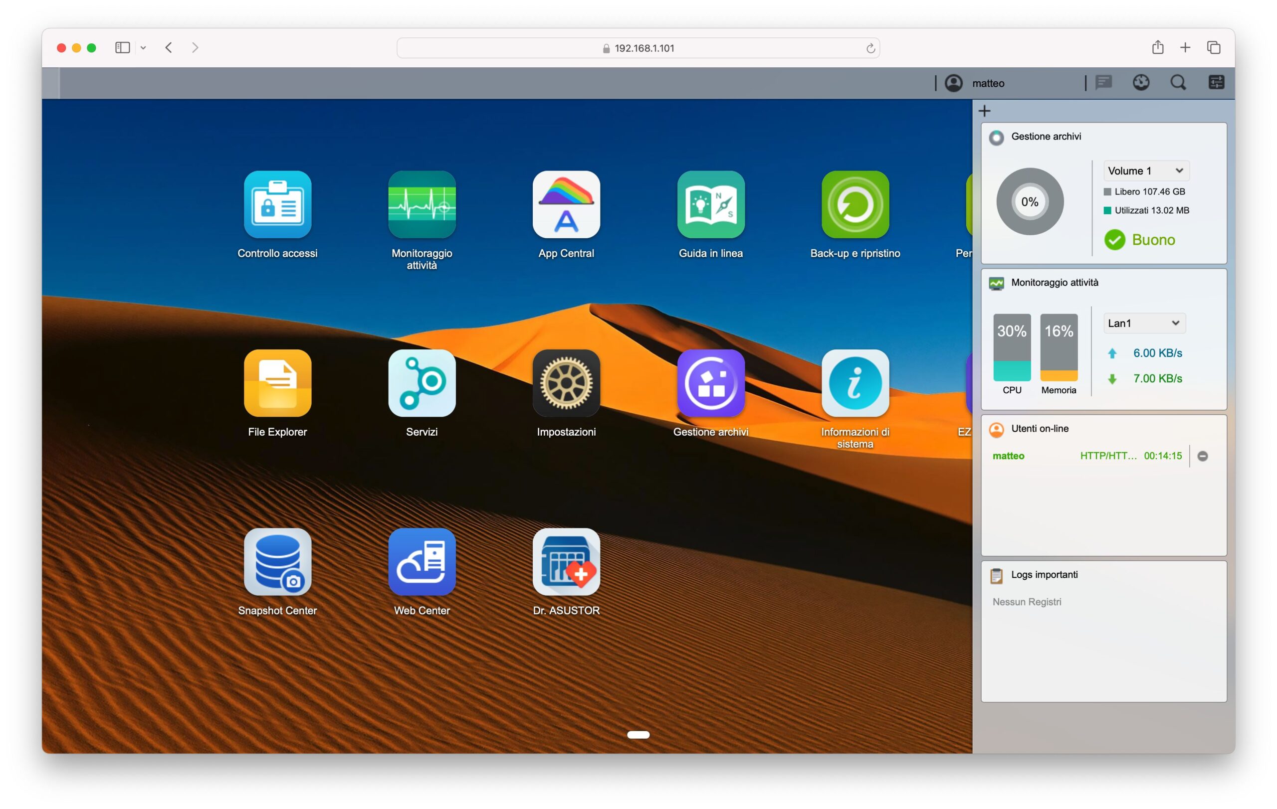Open the Lan1 network dropdown

(x=1144, y=323)
